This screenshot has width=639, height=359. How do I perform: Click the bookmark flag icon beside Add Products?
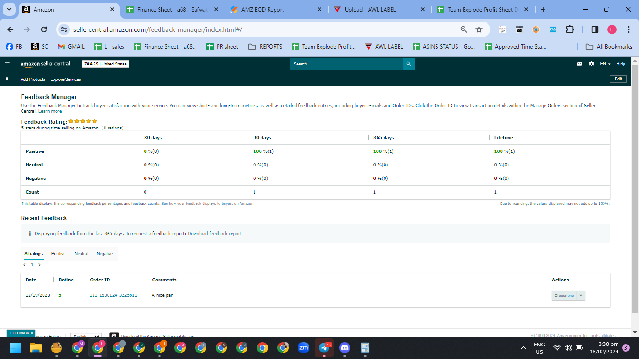(7, 79)
